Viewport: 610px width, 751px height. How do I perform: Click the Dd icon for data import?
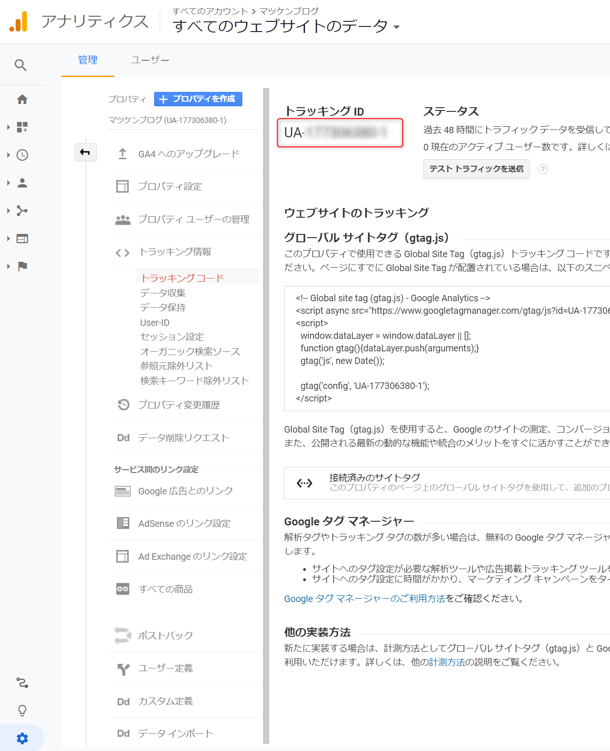point(123,733)
